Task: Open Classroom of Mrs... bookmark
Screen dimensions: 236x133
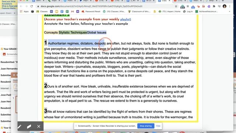Action: tap(139, 11)
